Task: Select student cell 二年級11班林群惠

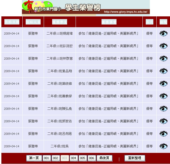Action: tap(59, 59)
